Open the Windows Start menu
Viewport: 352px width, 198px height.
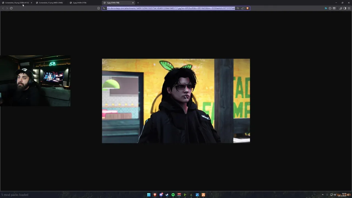149,195
